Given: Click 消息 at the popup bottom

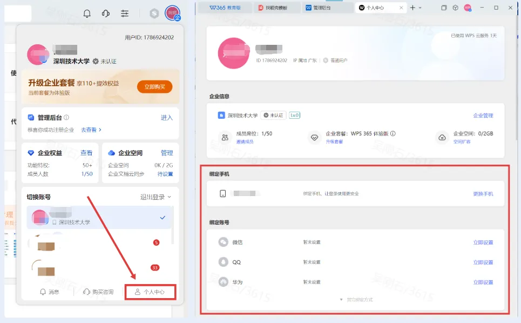Looking at the screenshot, I should [x=49, y=292].
